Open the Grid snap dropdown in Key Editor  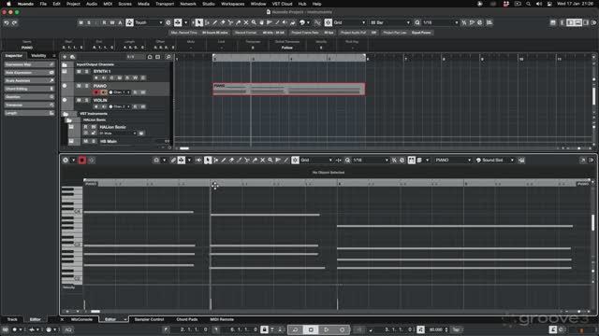click(x=316, y=160)
